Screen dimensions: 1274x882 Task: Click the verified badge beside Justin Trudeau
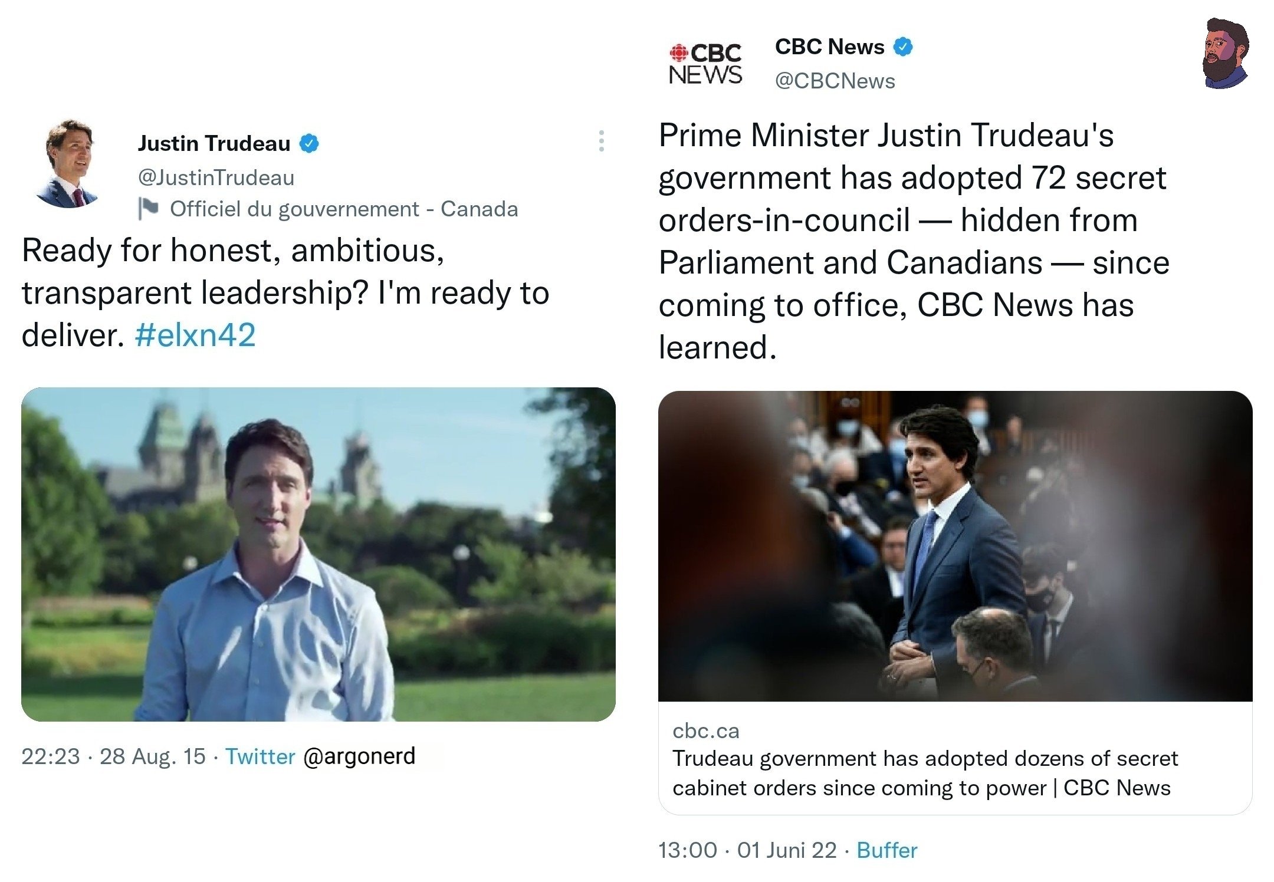(309, 143)
